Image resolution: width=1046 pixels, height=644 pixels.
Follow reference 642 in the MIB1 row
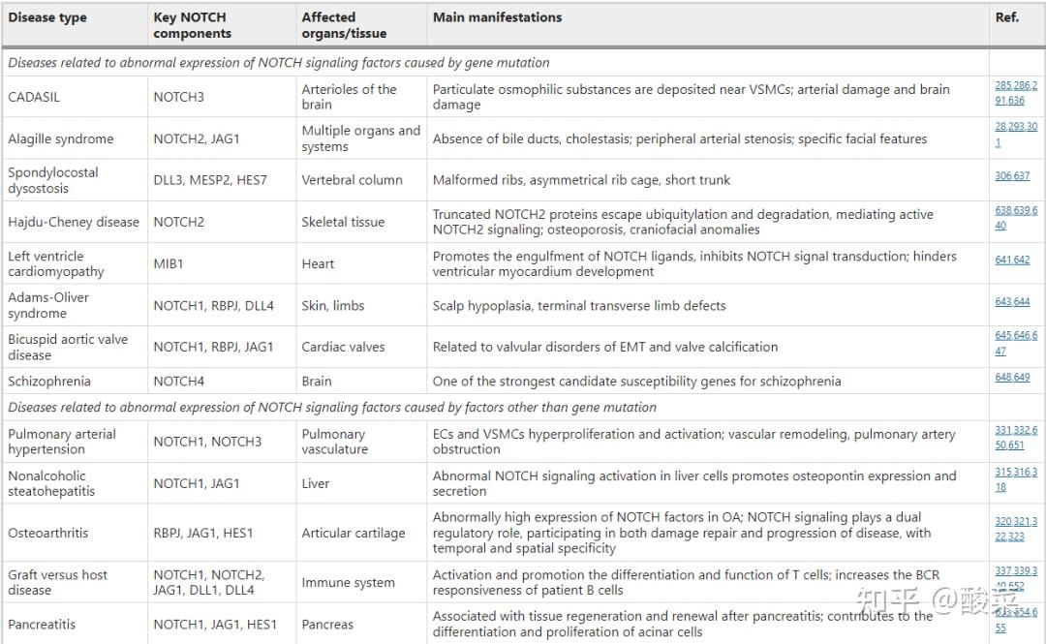[x=1022, y=260]
